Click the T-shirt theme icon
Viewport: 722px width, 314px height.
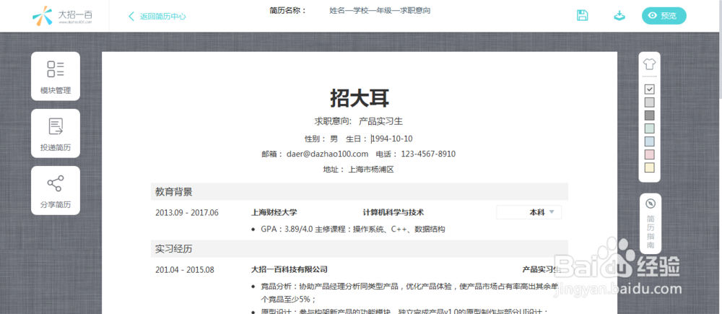649,64
